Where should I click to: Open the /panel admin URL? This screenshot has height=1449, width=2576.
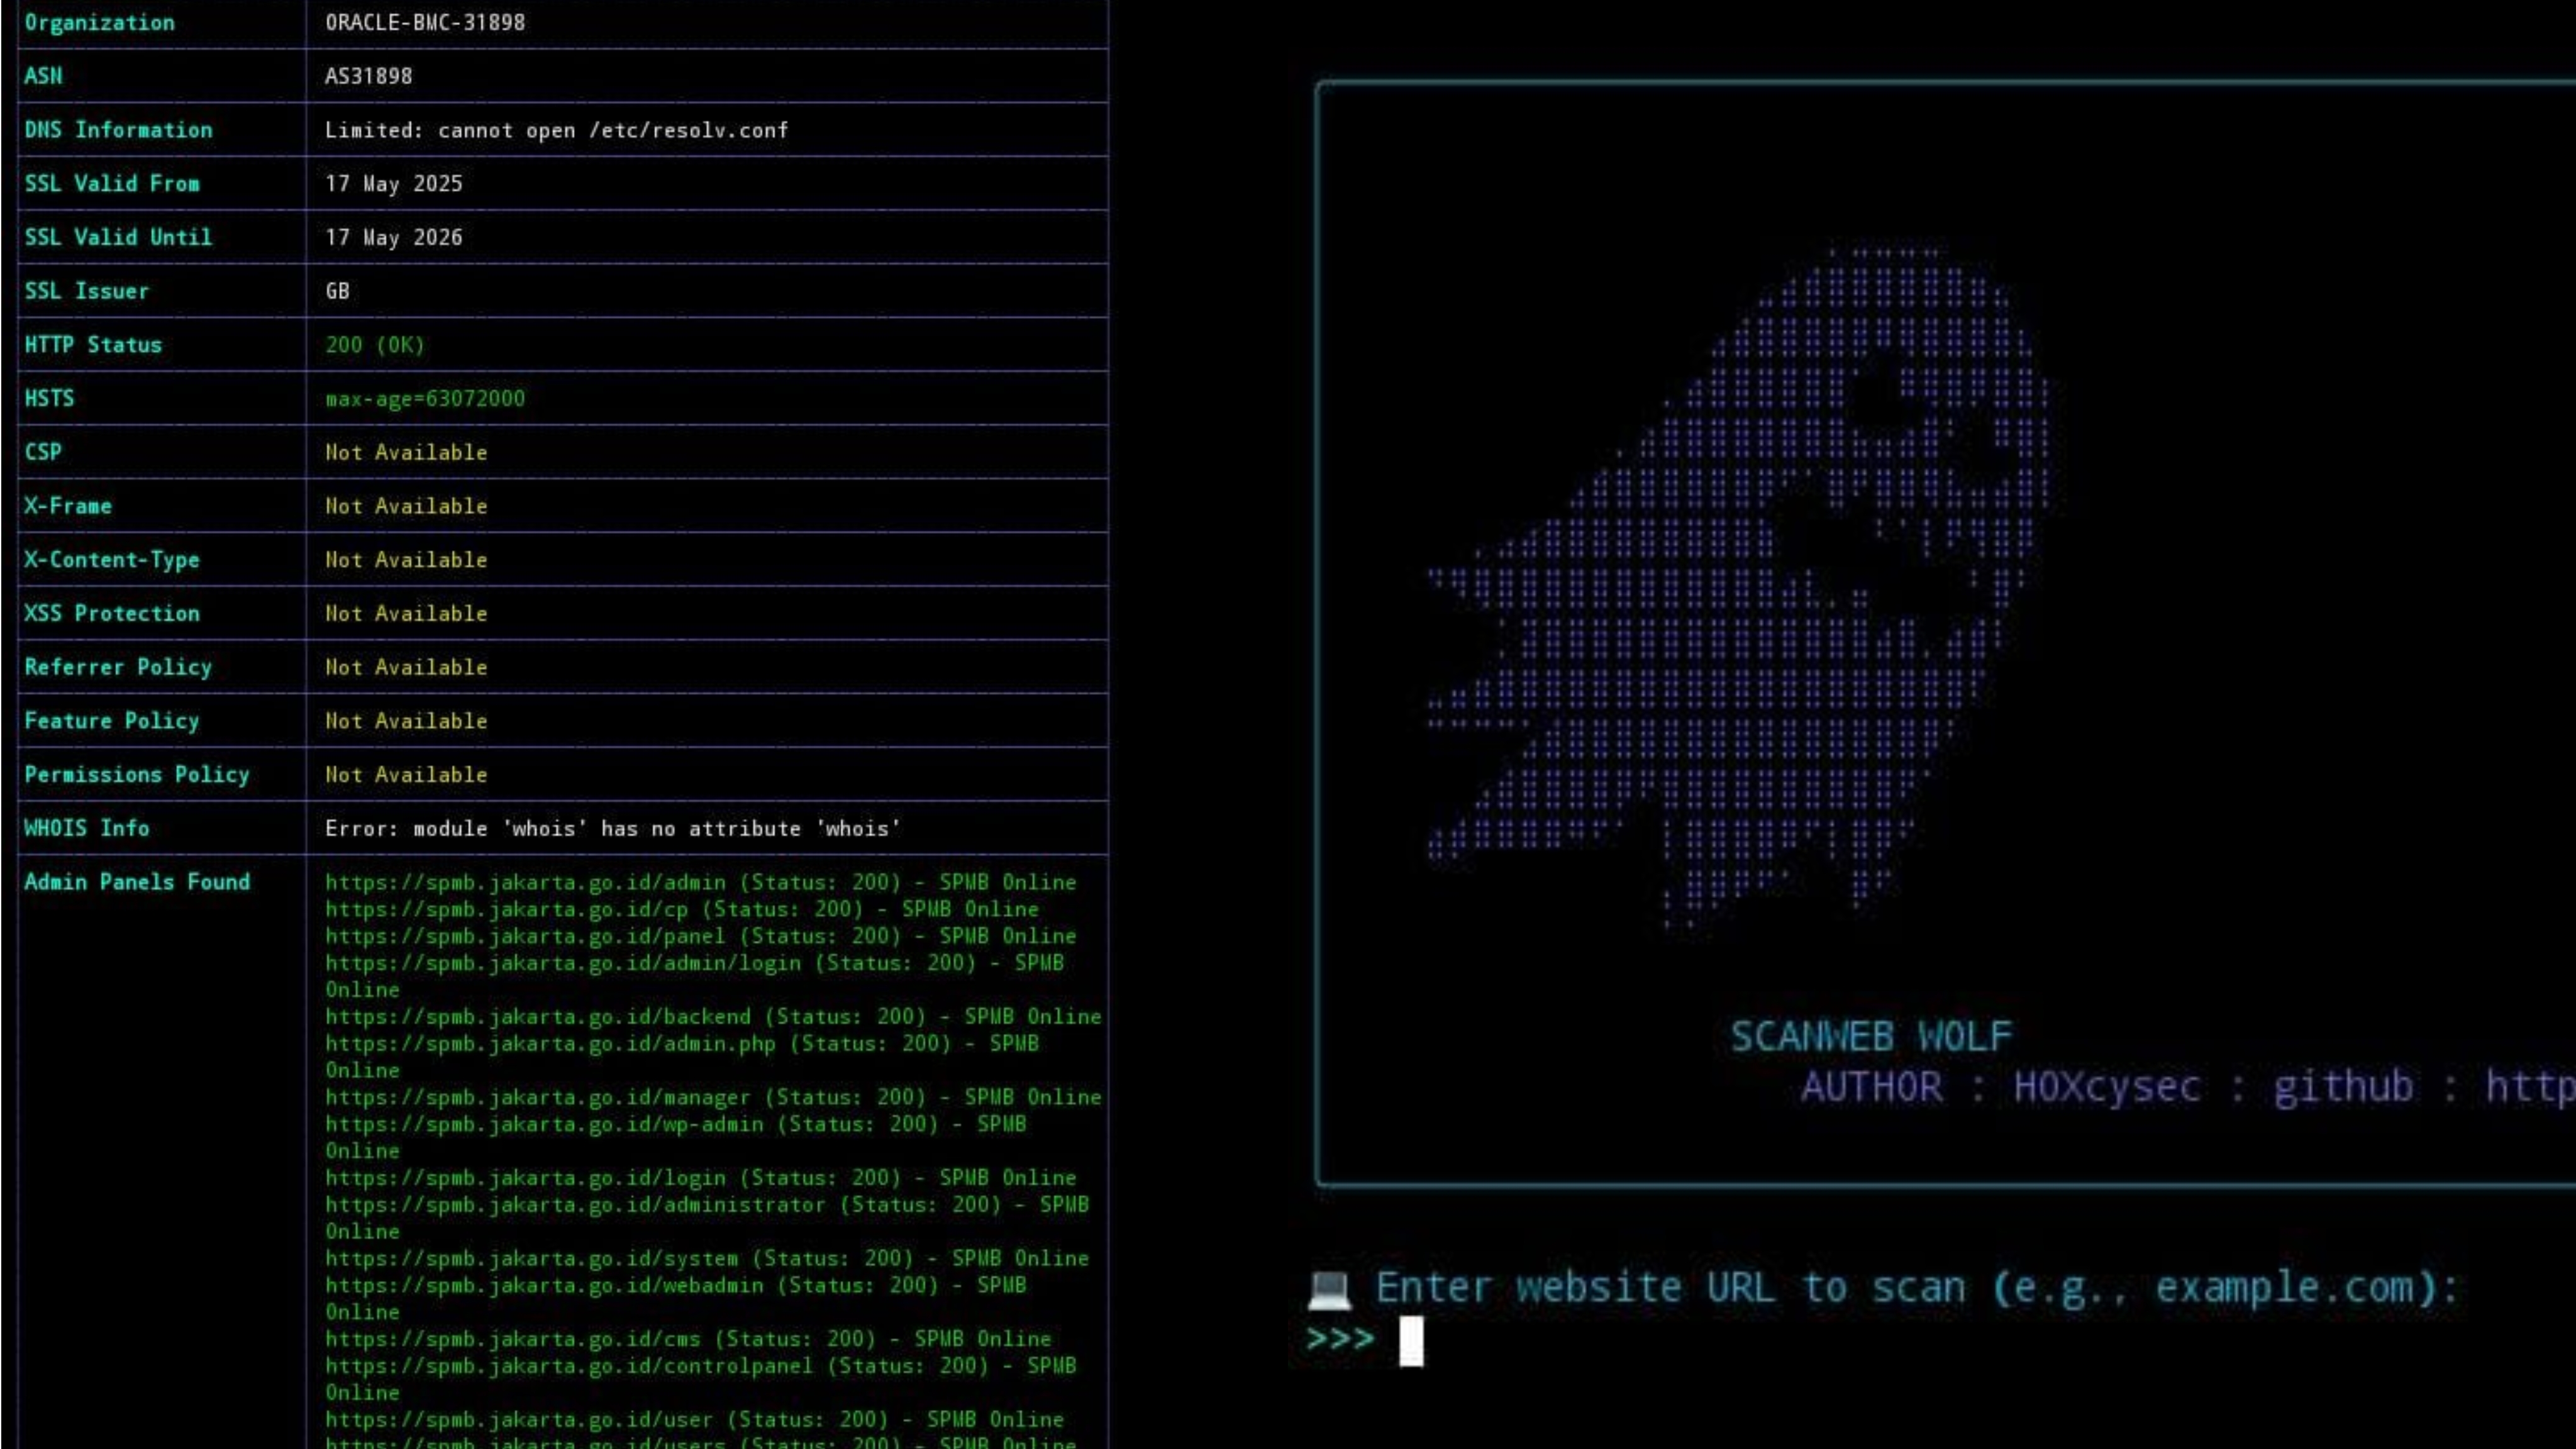click(x=526, y=936)
